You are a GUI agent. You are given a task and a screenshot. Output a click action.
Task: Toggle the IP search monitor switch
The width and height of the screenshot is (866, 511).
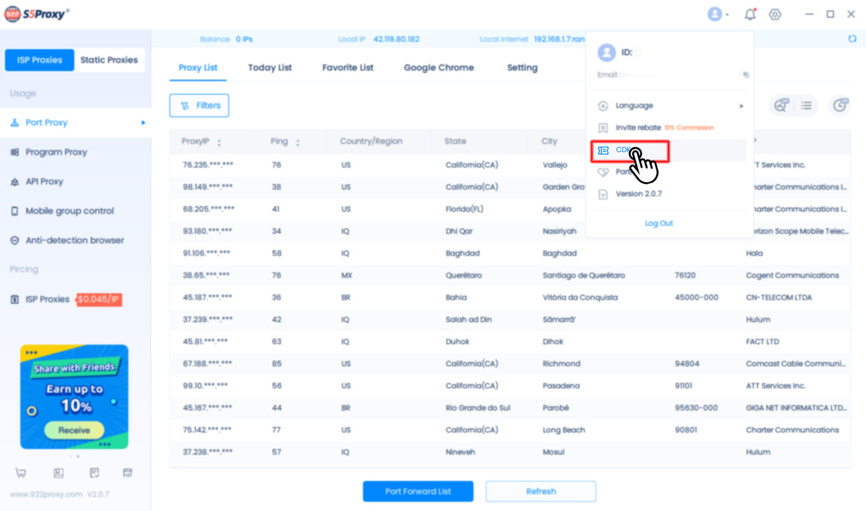[x=781, y=106]
